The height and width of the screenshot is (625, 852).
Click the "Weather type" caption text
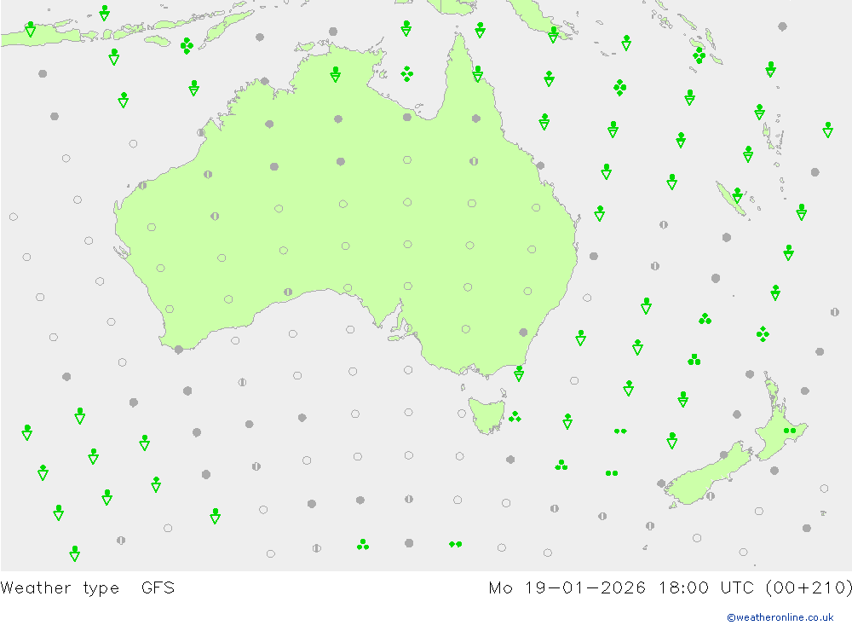[x=60, y=588]
